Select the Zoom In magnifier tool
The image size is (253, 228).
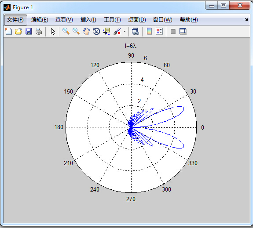coord(66,31)
